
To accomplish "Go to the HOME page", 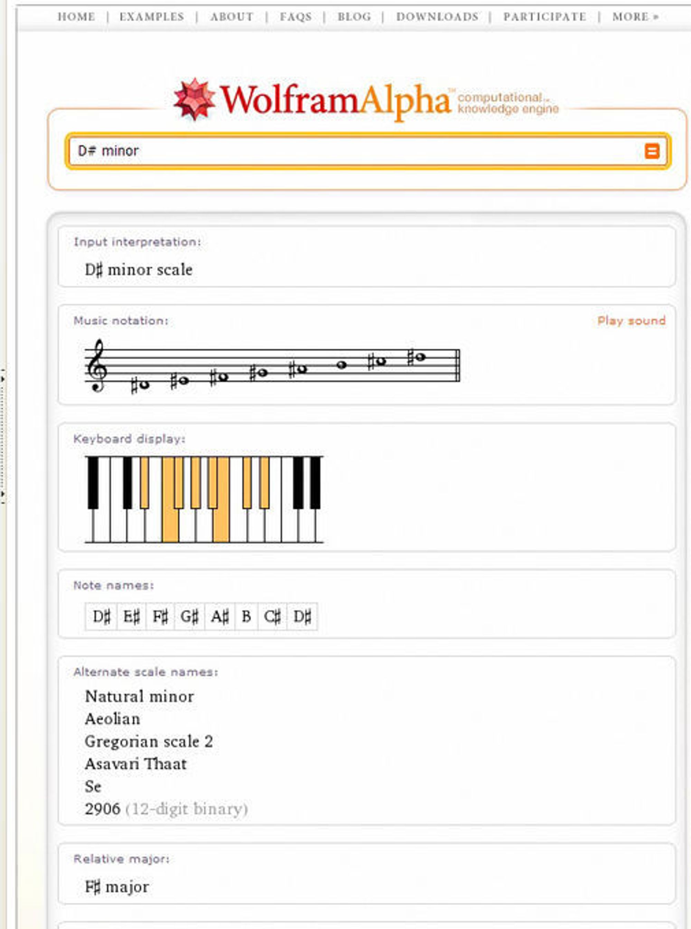I will [76, 17].
